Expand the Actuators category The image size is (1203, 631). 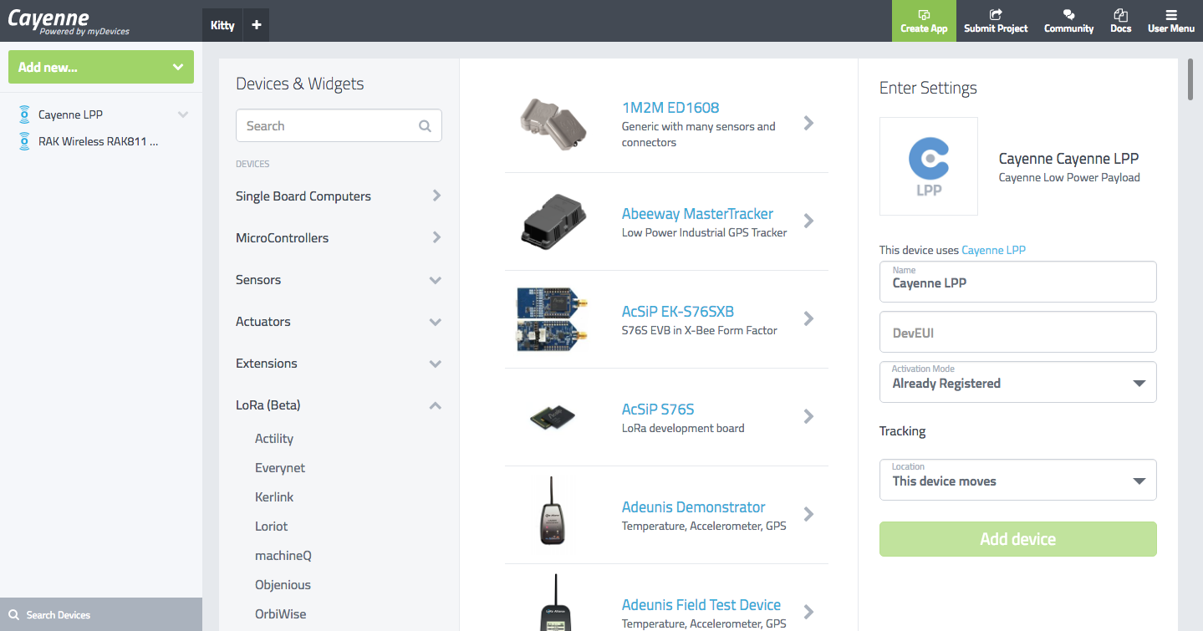(x=339, y=322)
